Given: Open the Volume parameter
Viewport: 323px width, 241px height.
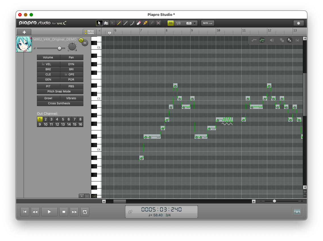Looking at the screenshot, I should point(48,58).
